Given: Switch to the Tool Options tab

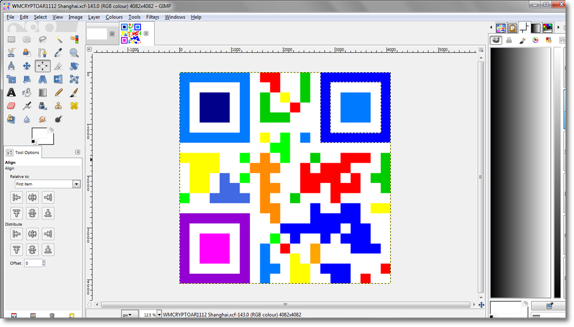Looking at the screenshot, I should click(23, 152).
